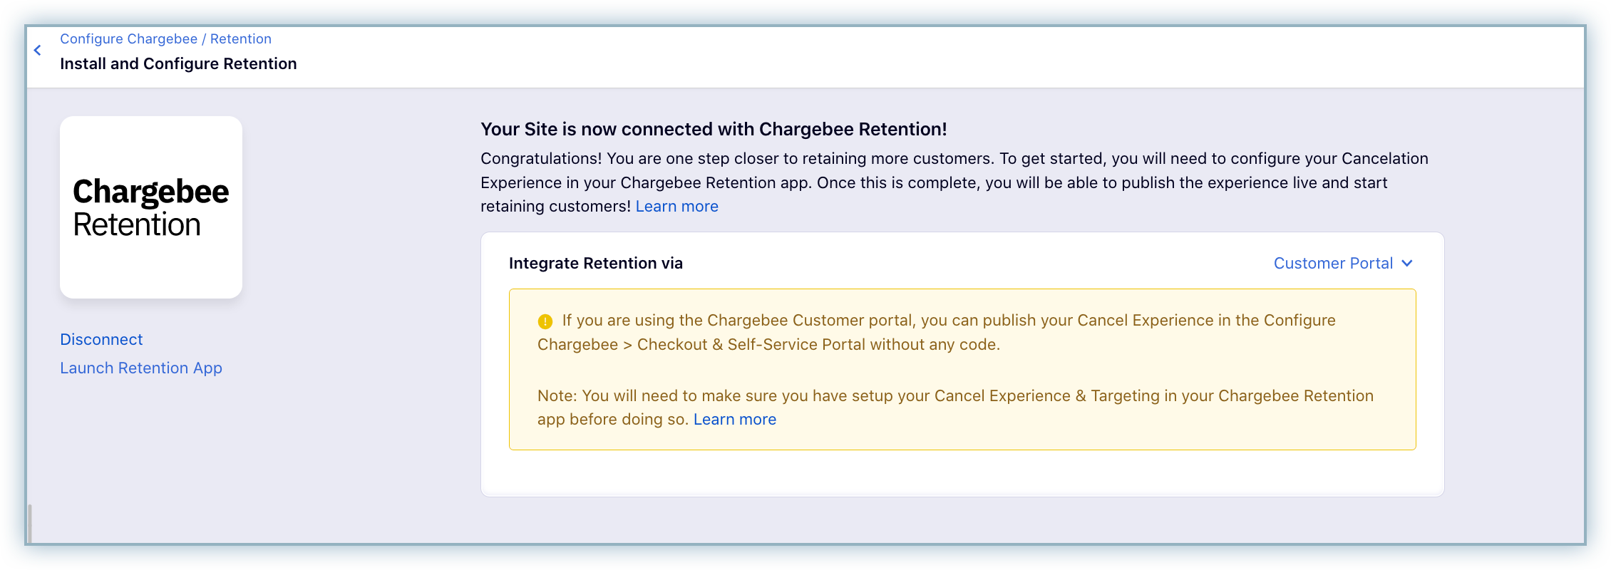Click the Disconnect link
This screenshot has height=570, width=1611.
[101, 340]
